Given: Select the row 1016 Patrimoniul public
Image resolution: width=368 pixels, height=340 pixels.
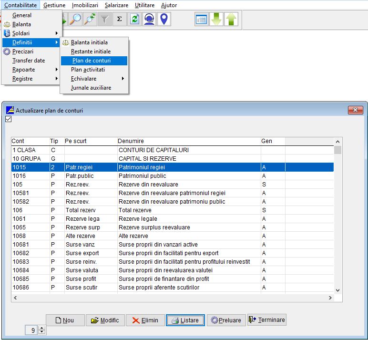Looking at the screenshot, I should coord(173,176).
